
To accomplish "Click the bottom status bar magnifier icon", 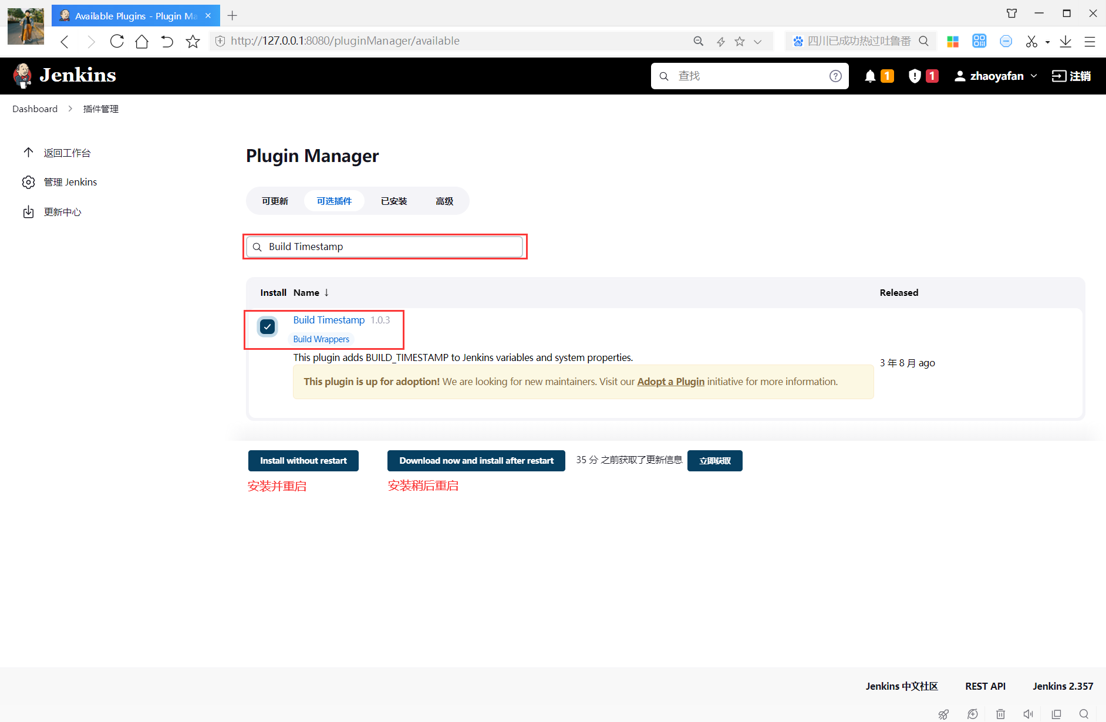I will click(x=1084, y=714).
